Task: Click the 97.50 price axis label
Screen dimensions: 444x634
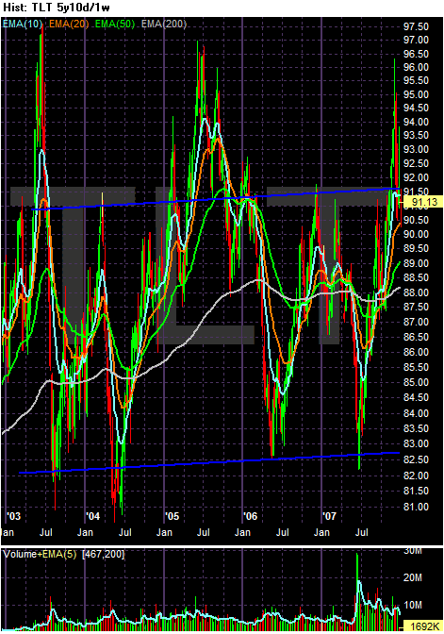Action: coord(416,26)
